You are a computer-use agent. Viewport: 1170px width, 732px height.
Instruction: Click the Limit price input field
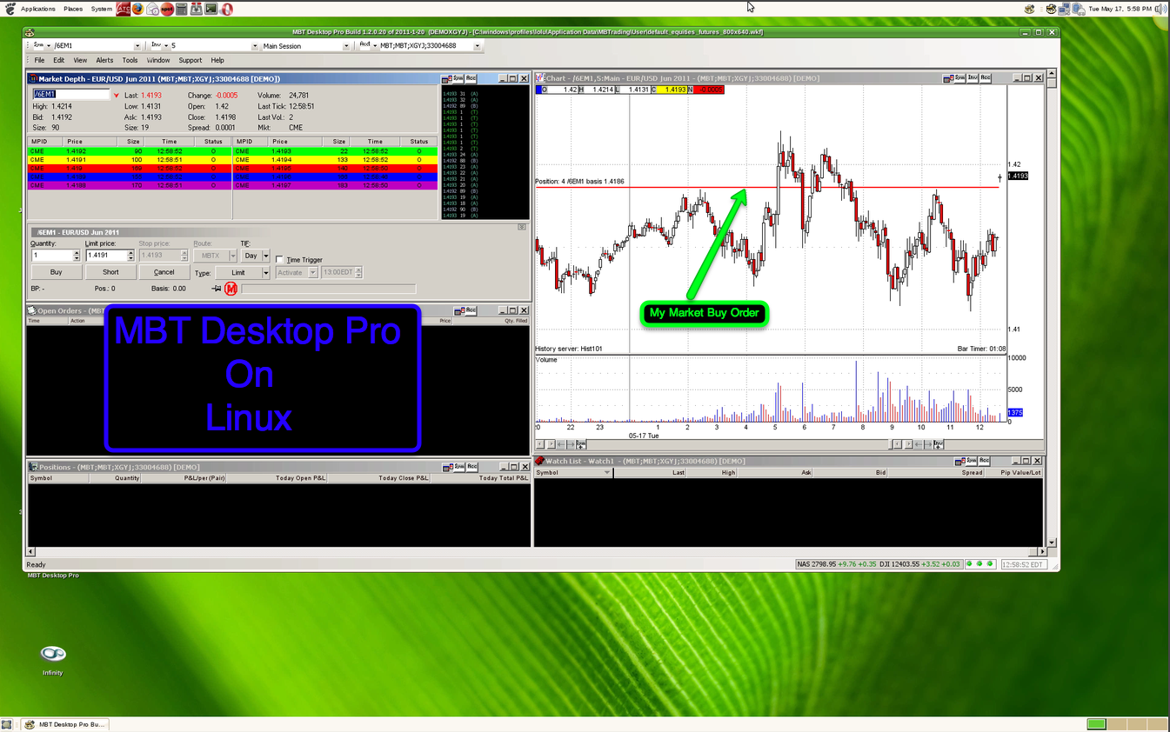point(106,256)
